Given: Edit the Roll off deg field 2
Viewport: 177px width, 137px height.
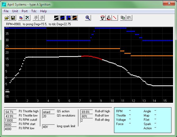Looking at the screenshot, I should [87, 120].
